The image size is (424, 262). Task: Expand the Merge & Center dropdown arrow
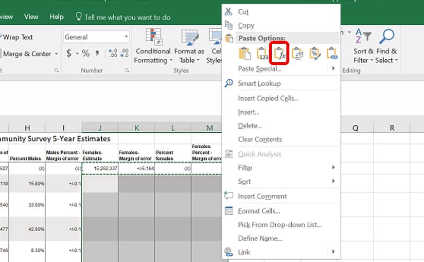pyautogui.click(x=56, y=54)
